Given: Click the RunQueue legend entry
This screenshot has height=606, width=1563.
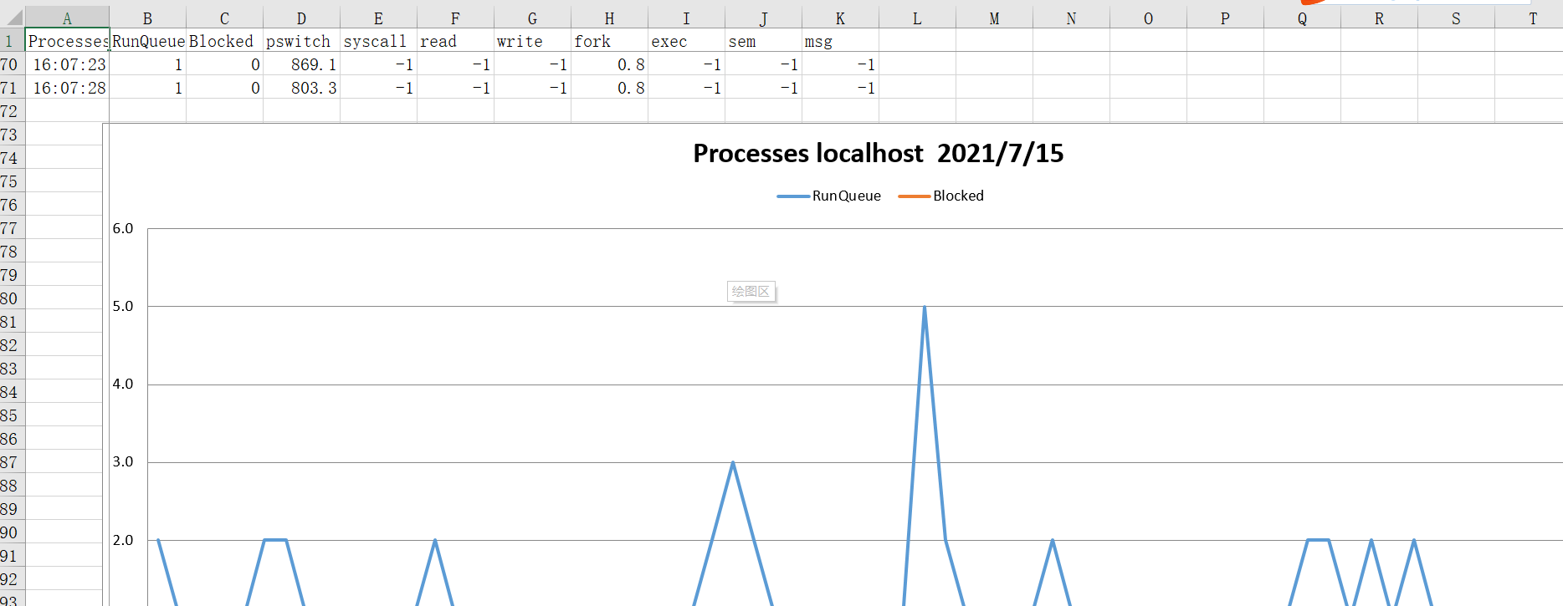Looking at the screenshot, I should pyautogui.click(x=845, y=196).
